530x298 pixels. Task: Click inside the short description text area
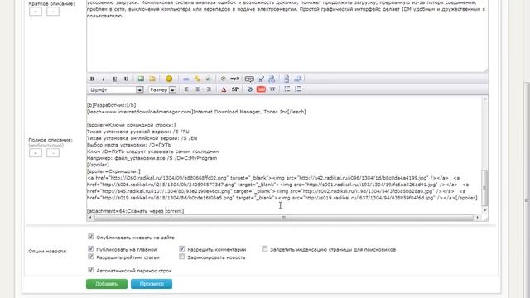[x=287, y=37]
